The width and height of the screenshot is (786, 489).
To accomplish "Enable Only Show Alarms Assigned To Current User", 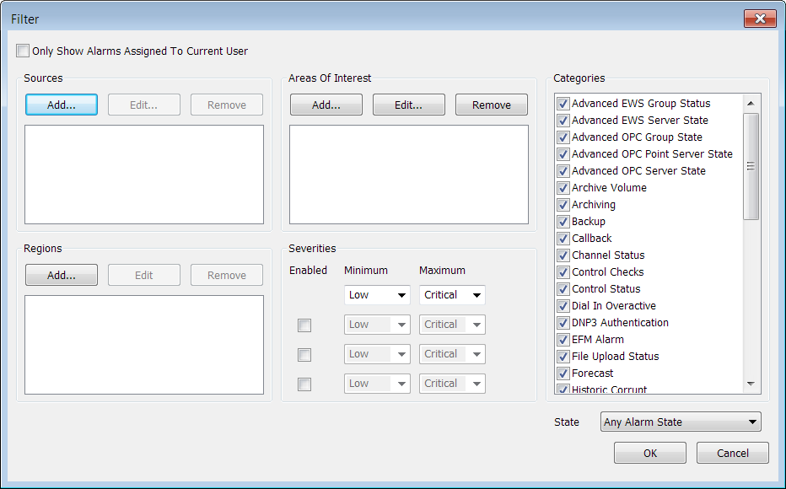I will [23, 51].
